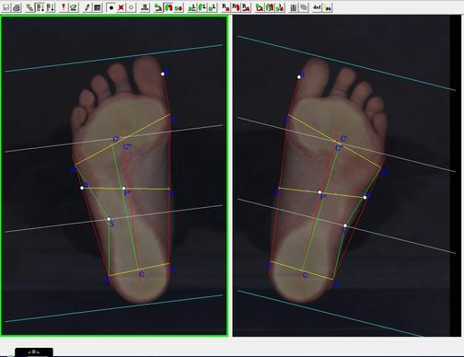
Task: Click the 'del' toolbar button
Action: [x=317, y=7]
